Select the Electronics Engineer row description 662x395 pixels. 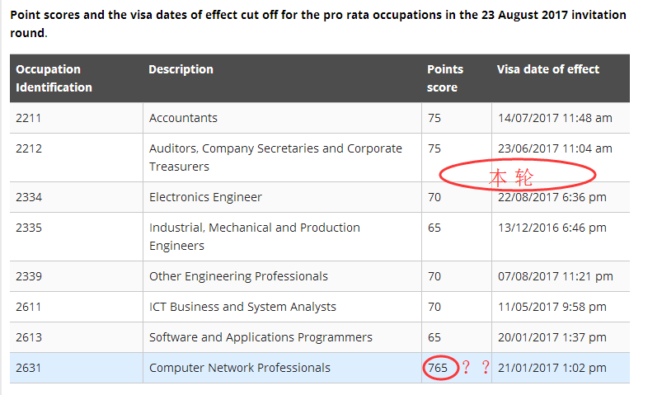205,197
